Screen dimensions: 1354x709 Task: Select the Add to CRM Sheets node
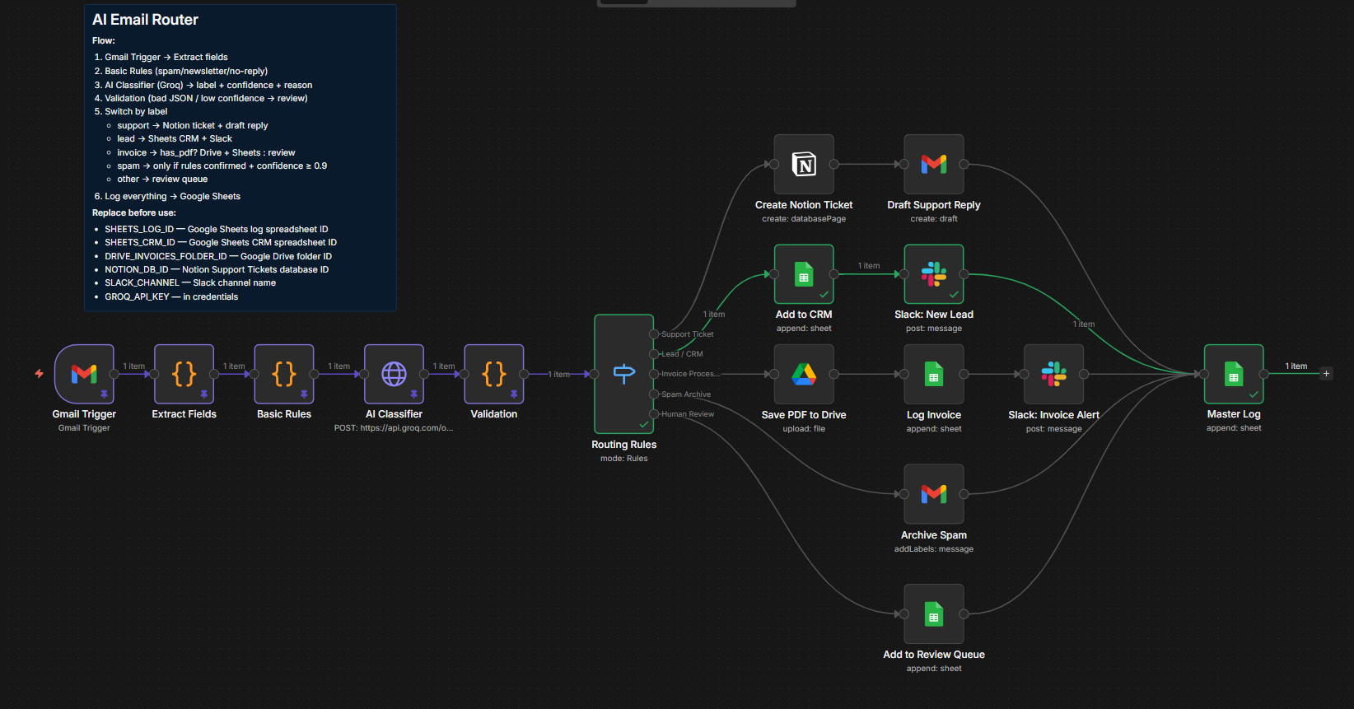coord(804,274)
